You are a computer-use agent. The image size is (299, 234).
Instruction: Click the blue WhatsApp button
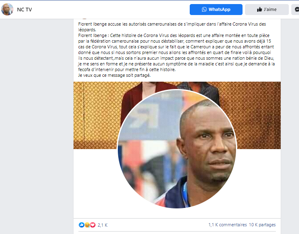(216, 9)
